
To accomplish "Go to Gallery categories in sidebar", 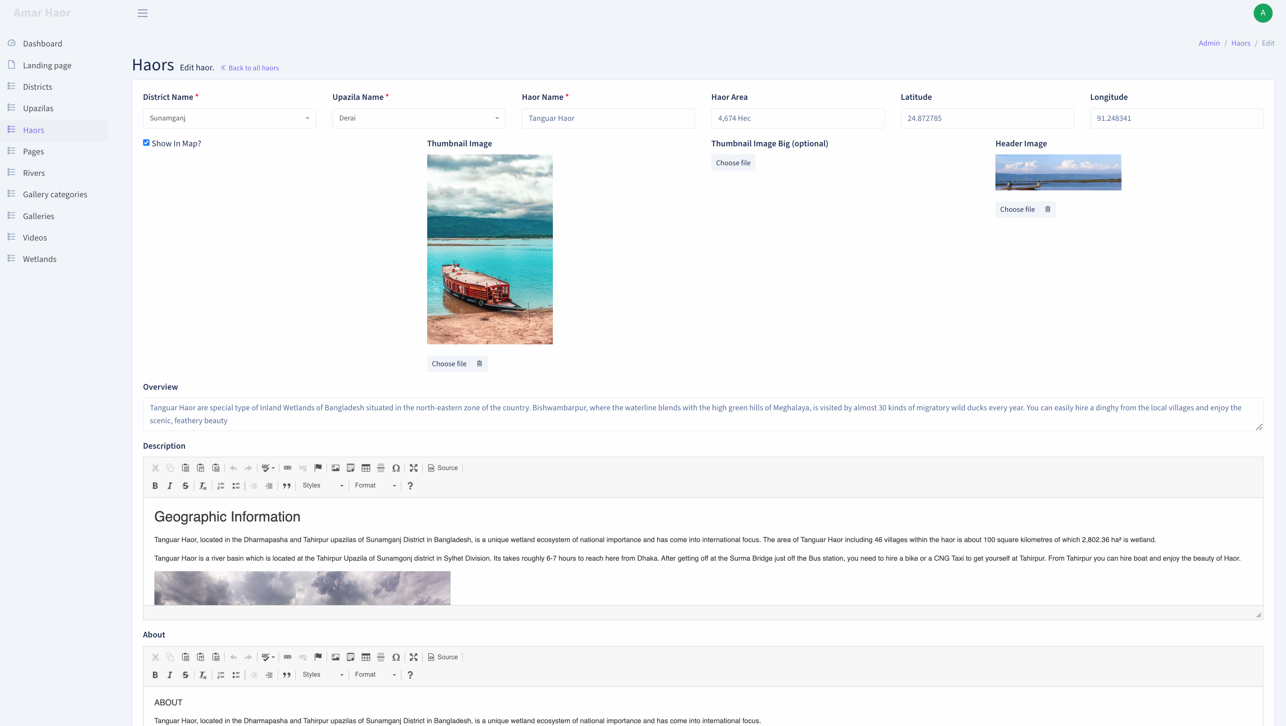I will [55, 194].
